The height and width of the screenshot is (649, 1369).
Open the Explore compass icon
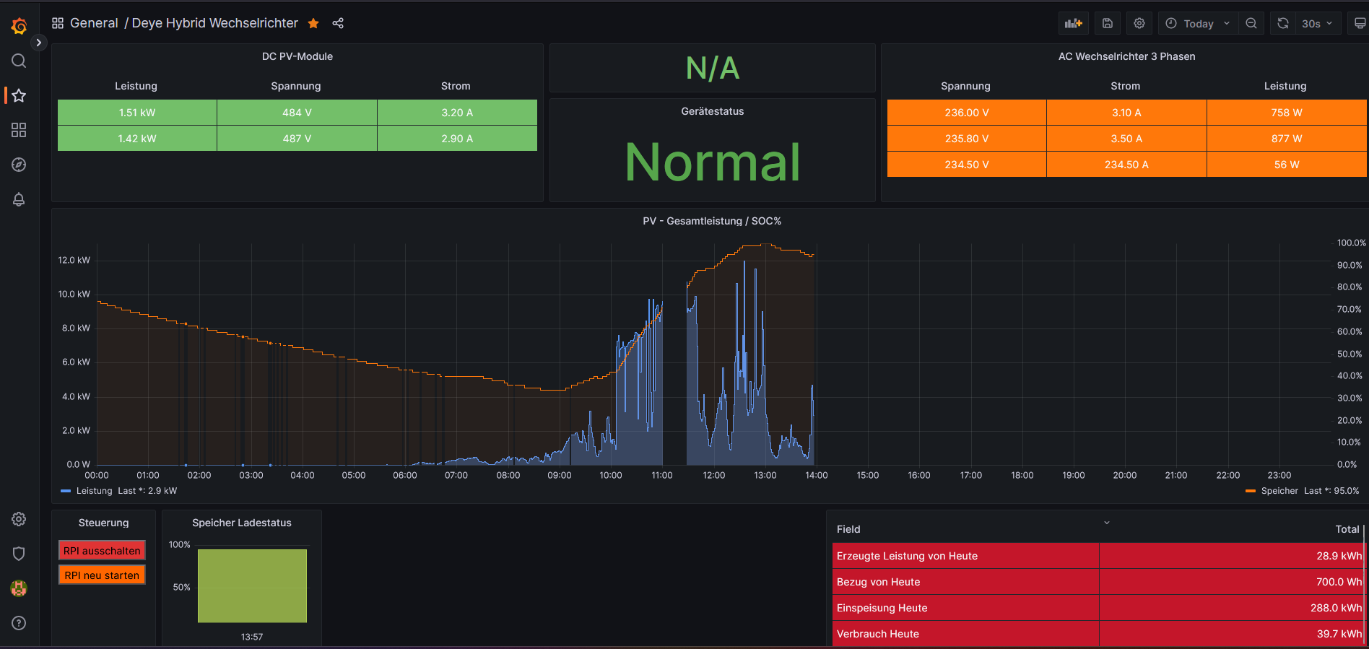(x=19, y=165)
